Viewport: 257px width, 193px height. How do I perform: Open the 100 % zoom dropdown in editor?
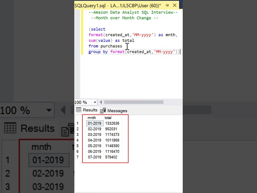click(95, 102)
